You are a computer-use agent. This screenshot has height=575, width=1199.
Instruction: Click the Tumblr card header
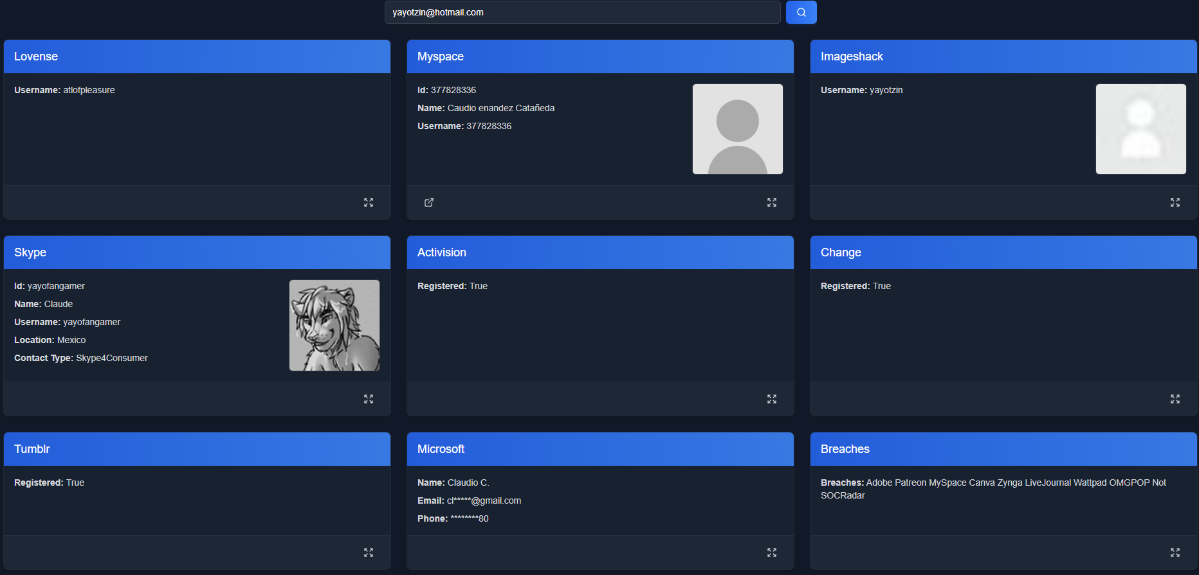[x=197, y=449]
